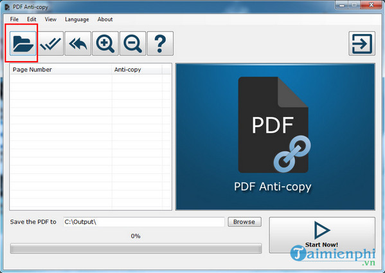Zoom out with the magnifier minus icon
The width and height of the screenshot is (385, 273).
[133, 44]
